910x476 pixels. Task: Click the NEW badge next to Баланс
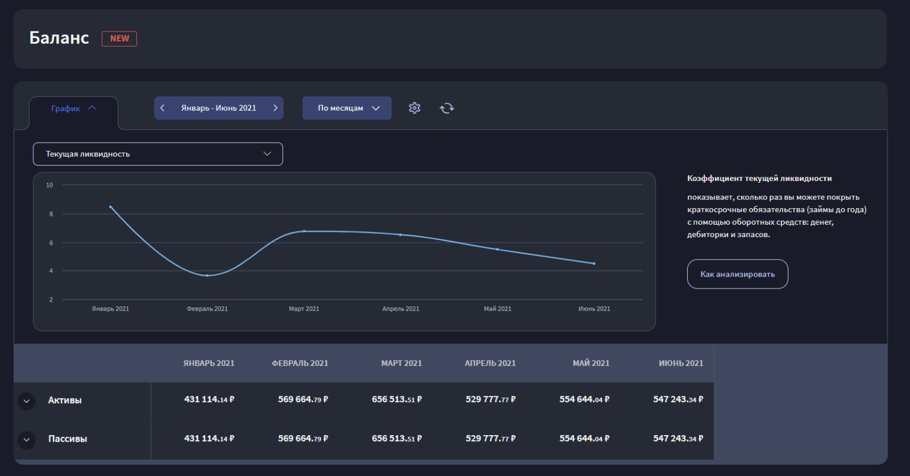(x=119, y=38)
